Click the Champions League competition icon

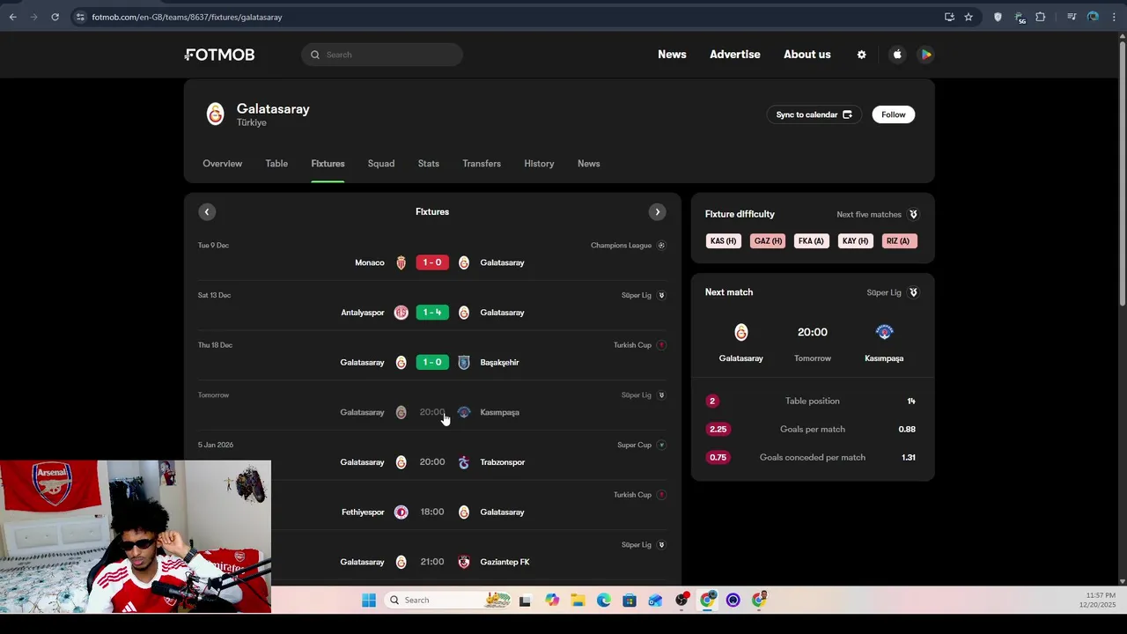pos(661,246)
